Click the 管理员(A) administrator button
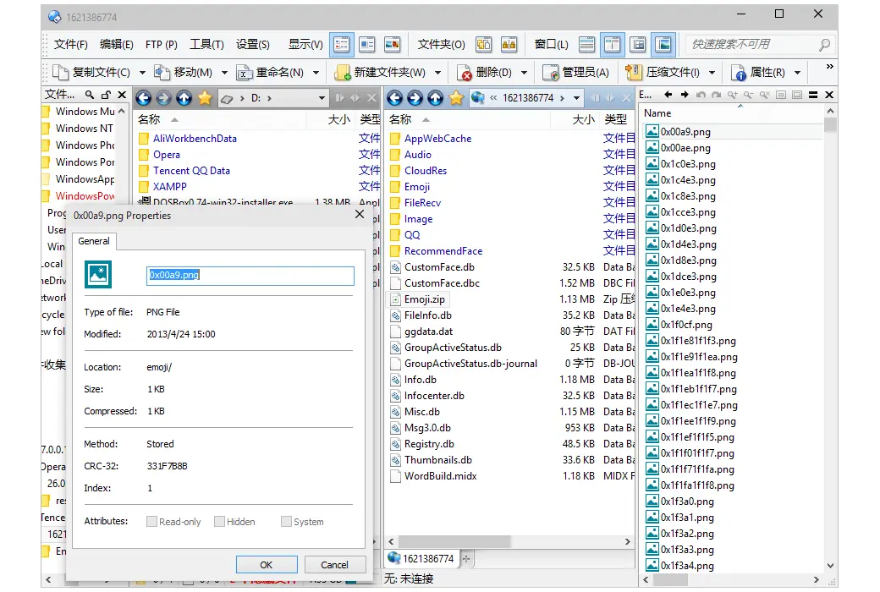 pyautogui.click(x=576, y=73)
